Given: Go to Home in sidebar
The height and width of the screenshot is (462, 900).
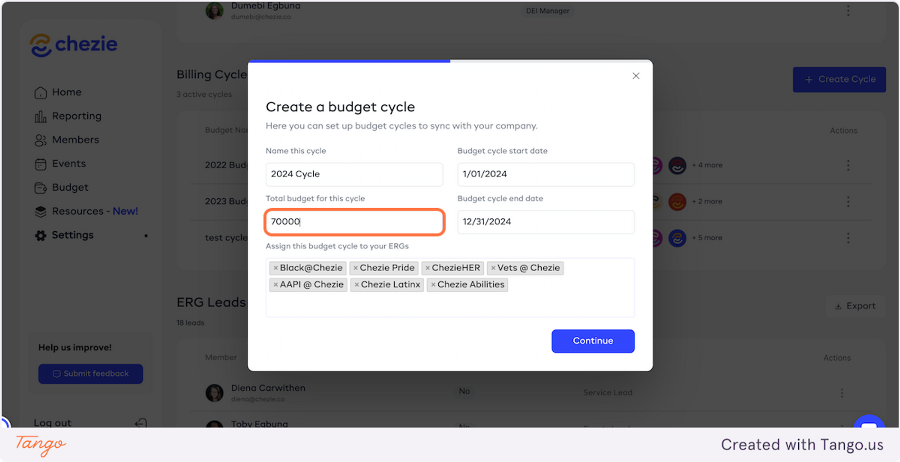Looking at the screenshot, I should [67, 92].
